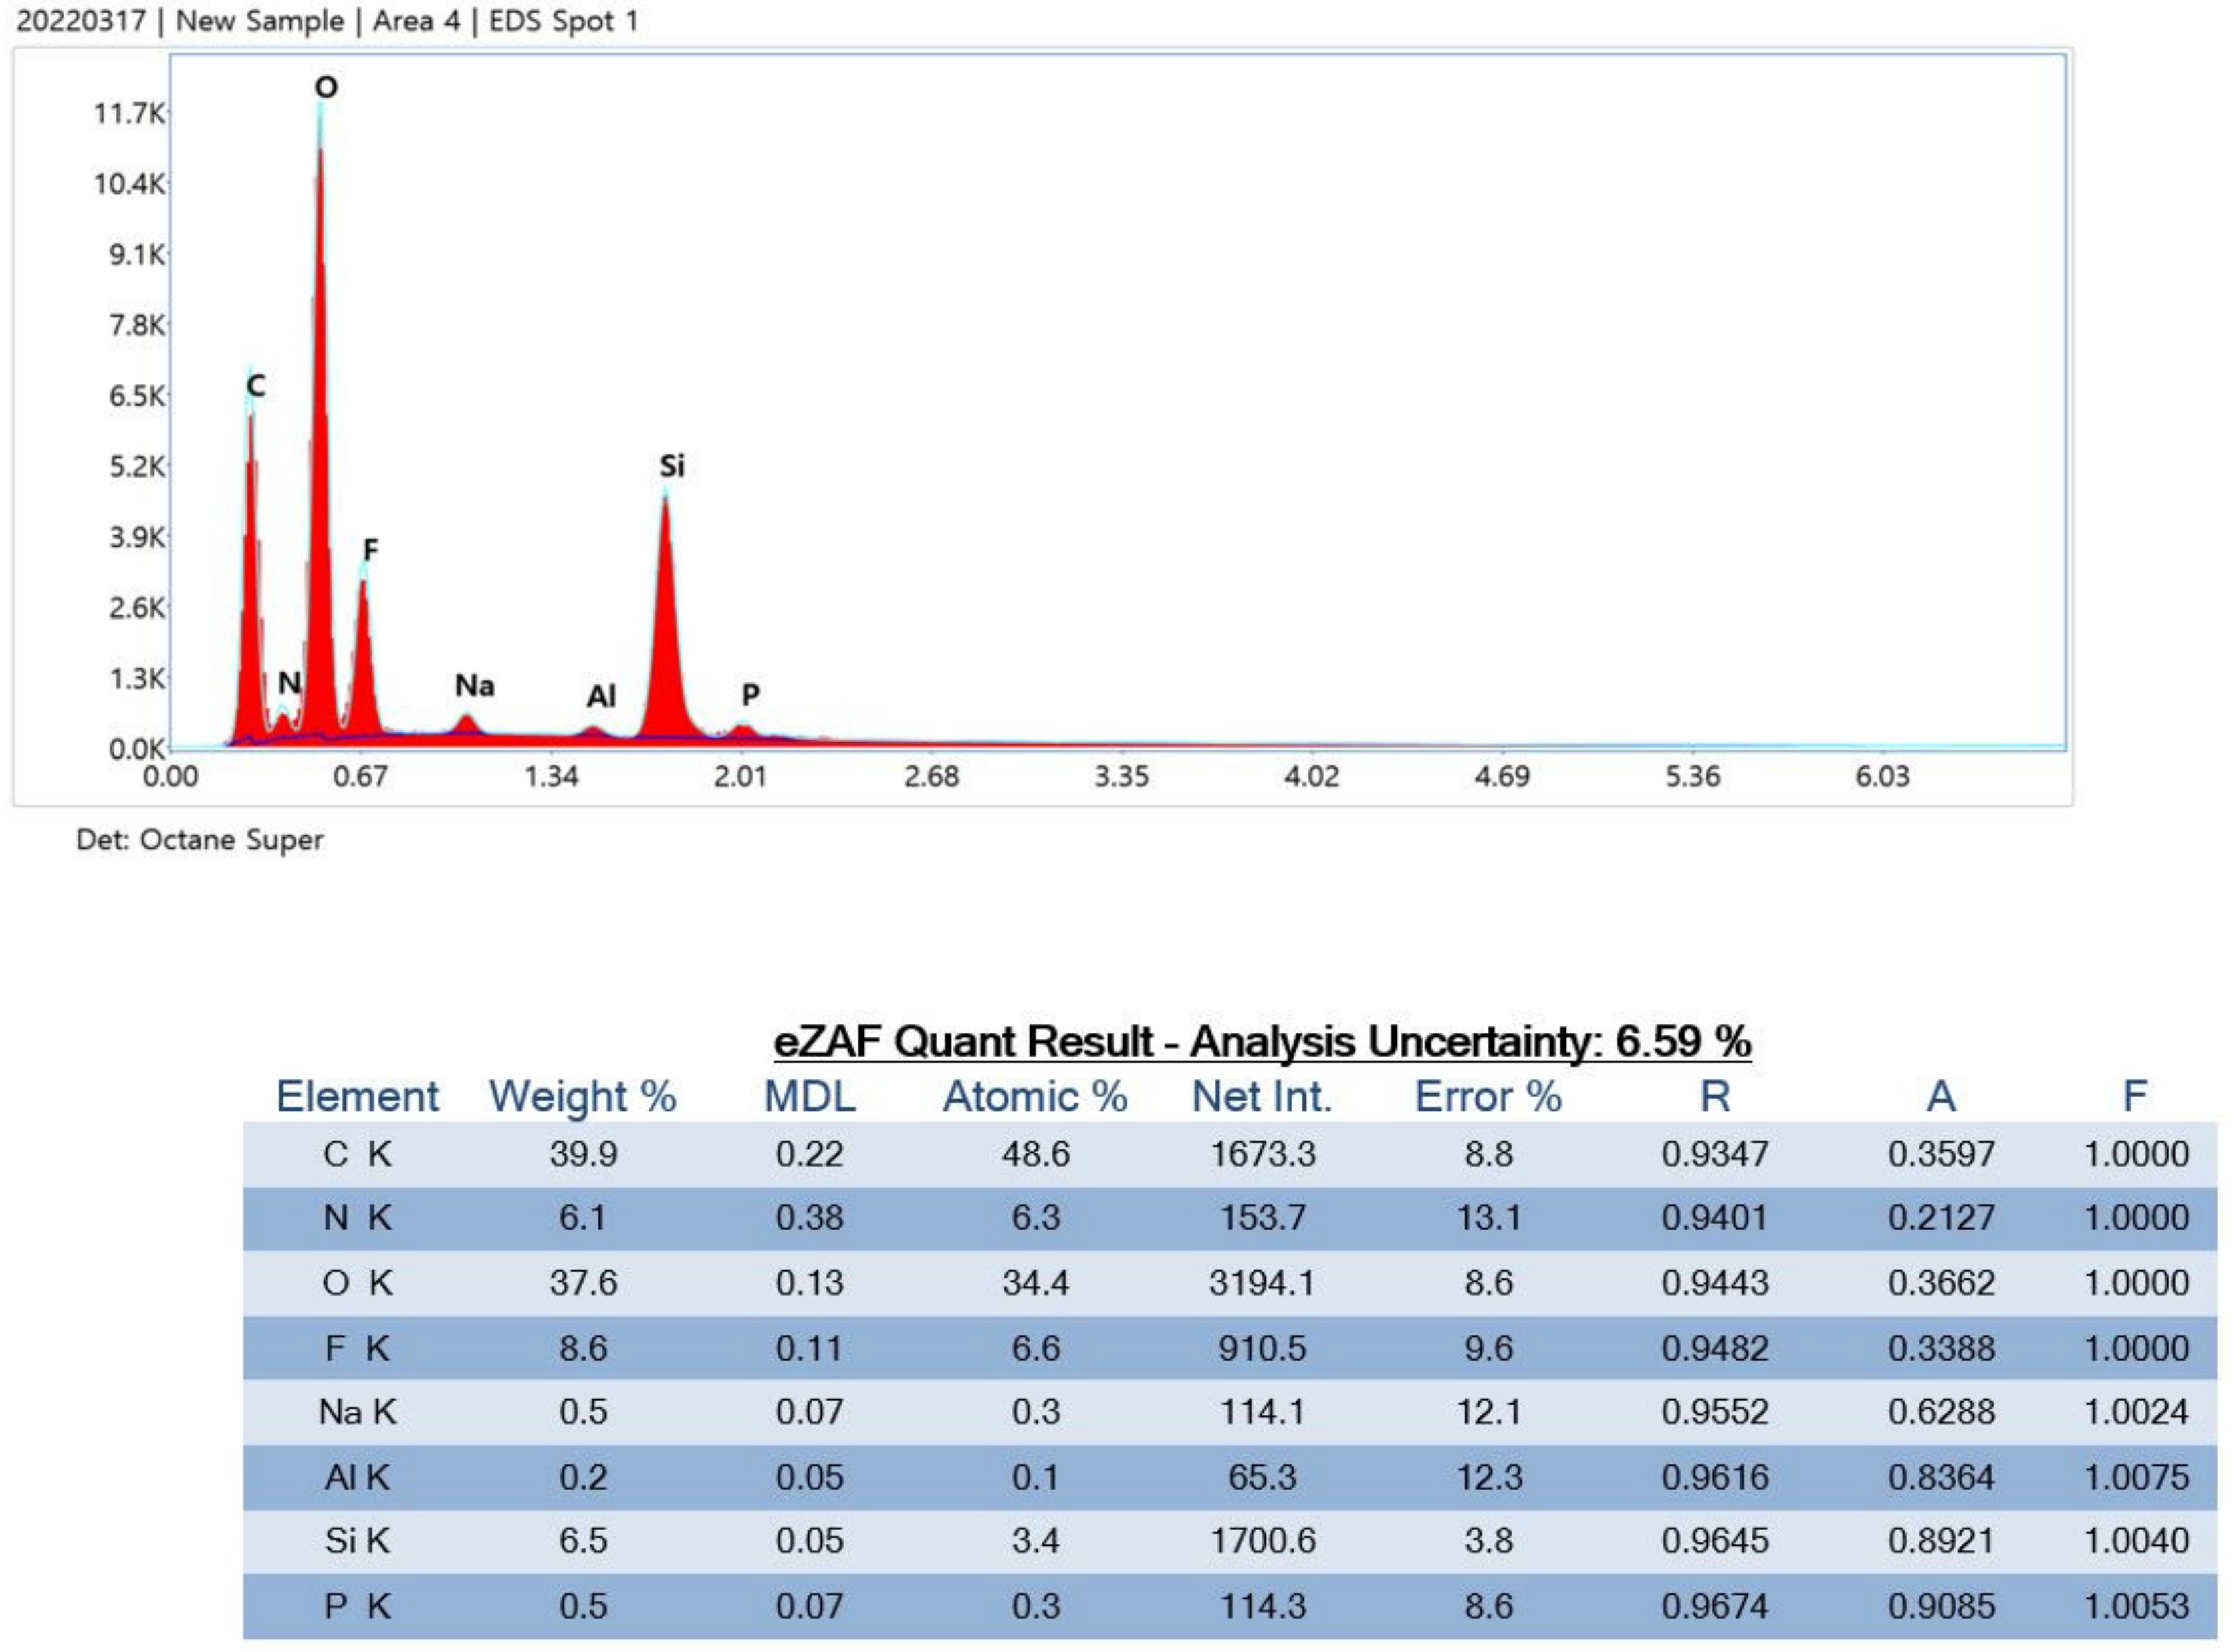Click the Si peak label

[x=671, y=466]
